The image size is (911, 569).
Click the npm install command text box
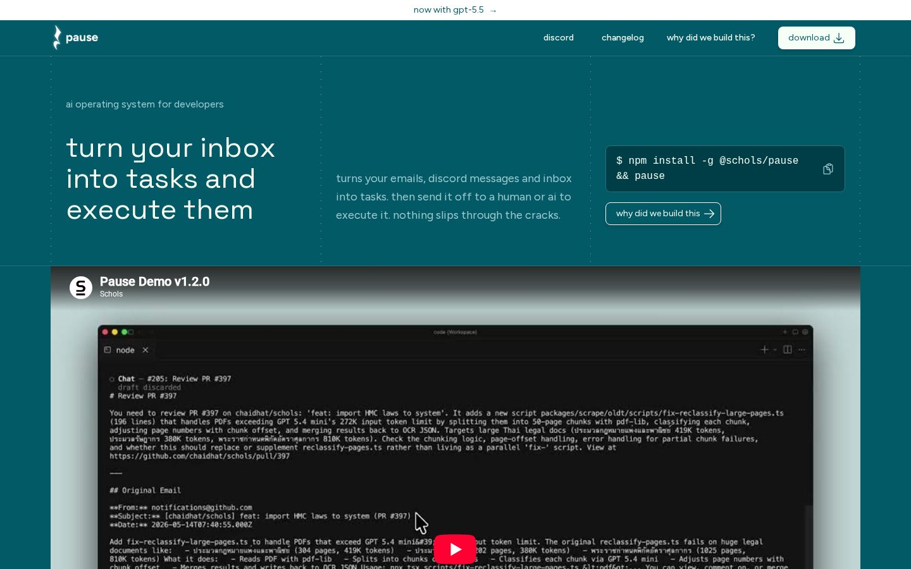725,169
